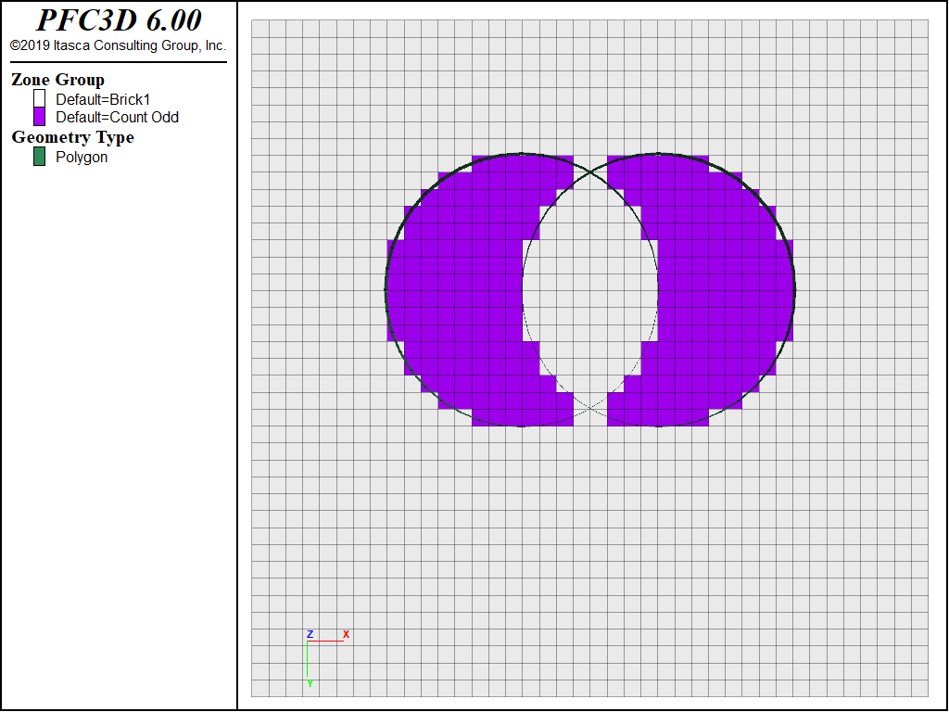Click the Itasca Consulting Group copyright line
The width and height of the screenshot is (949, 712).
point(118,45)
